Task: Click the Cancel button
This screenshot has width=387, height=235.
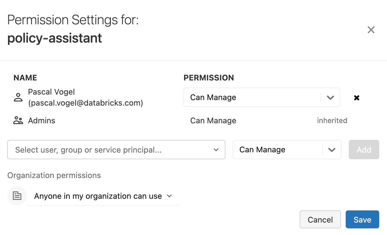Action: coord(320,219)
